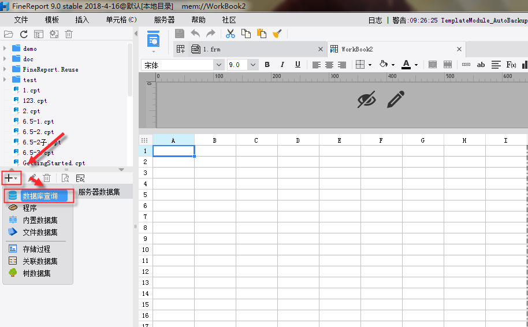Screen dimensions: 528x327
Task: Open the 文件 menu
Action: pos(21,20)
